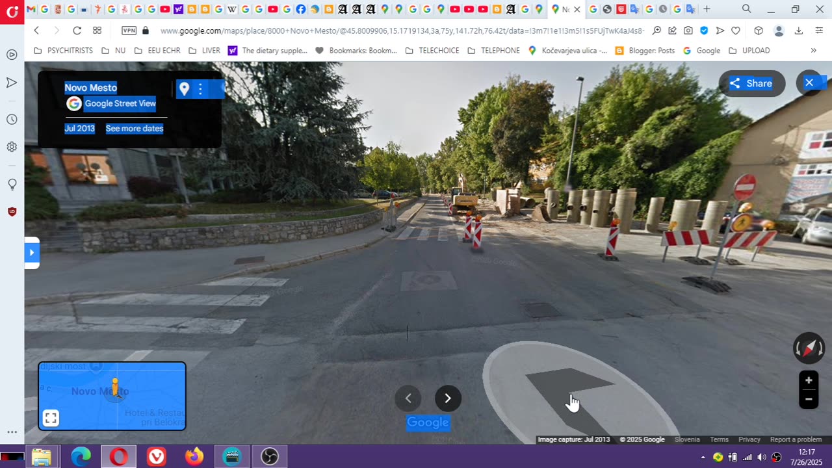The width and height of the screenshot is (832, 468).
Task: Open the speed dial start page
Action: point(97,31)
